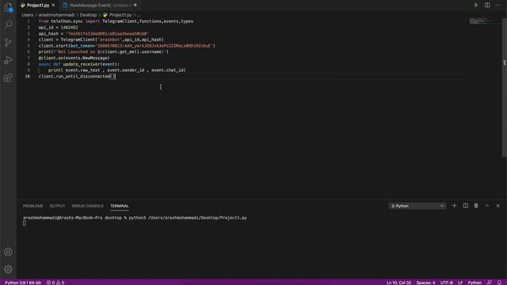
Task: Close the terminal panel
Action: (498, 206)
